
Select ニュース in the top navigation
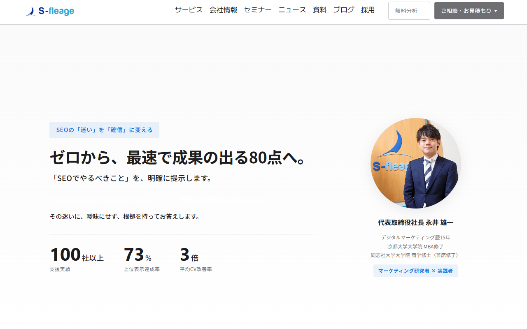pos(292,10)
